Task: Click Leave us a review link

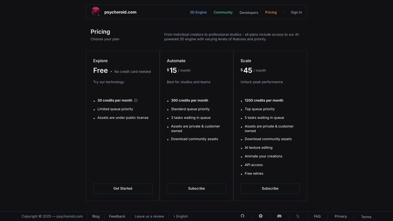Action: (149, 216)
